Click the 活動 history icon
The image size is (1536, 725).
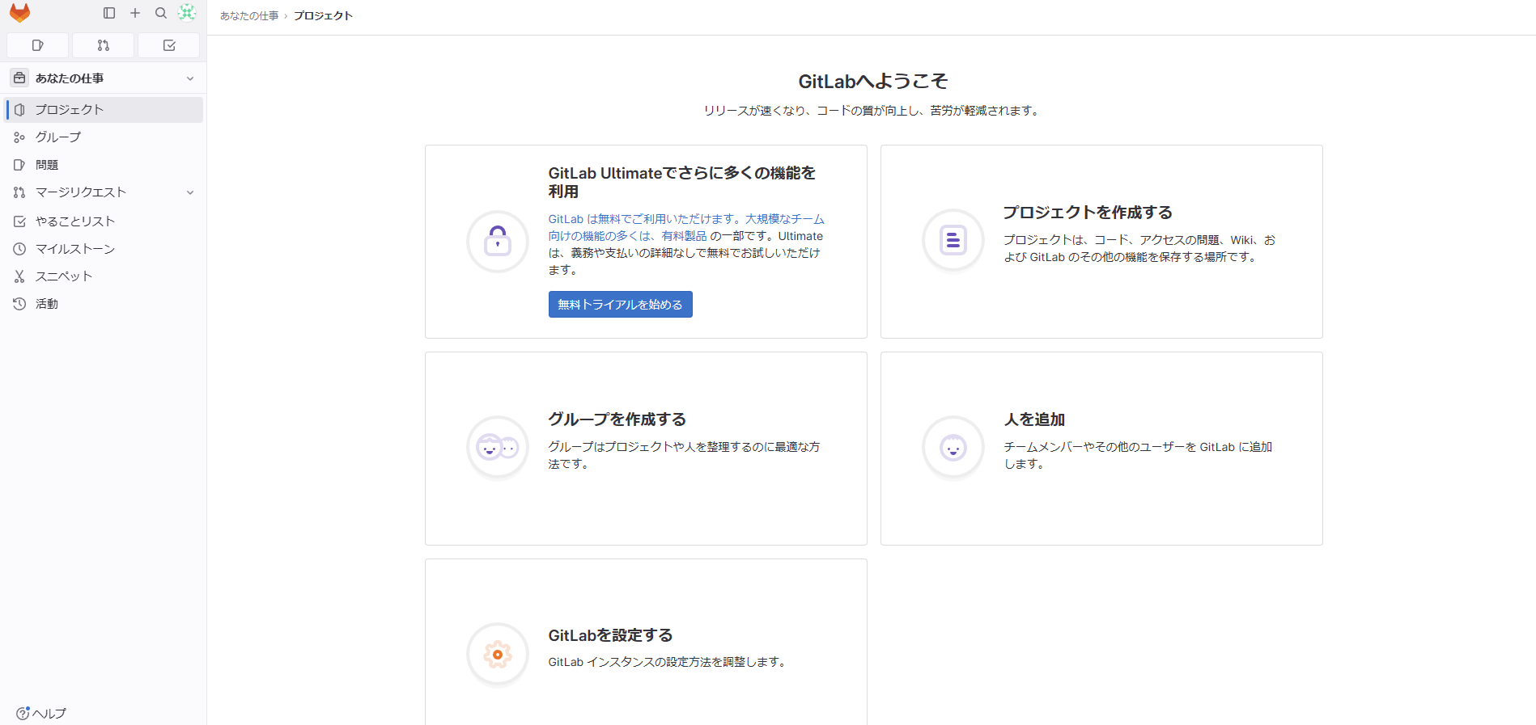pyautogui.click(x=19, y=304)
